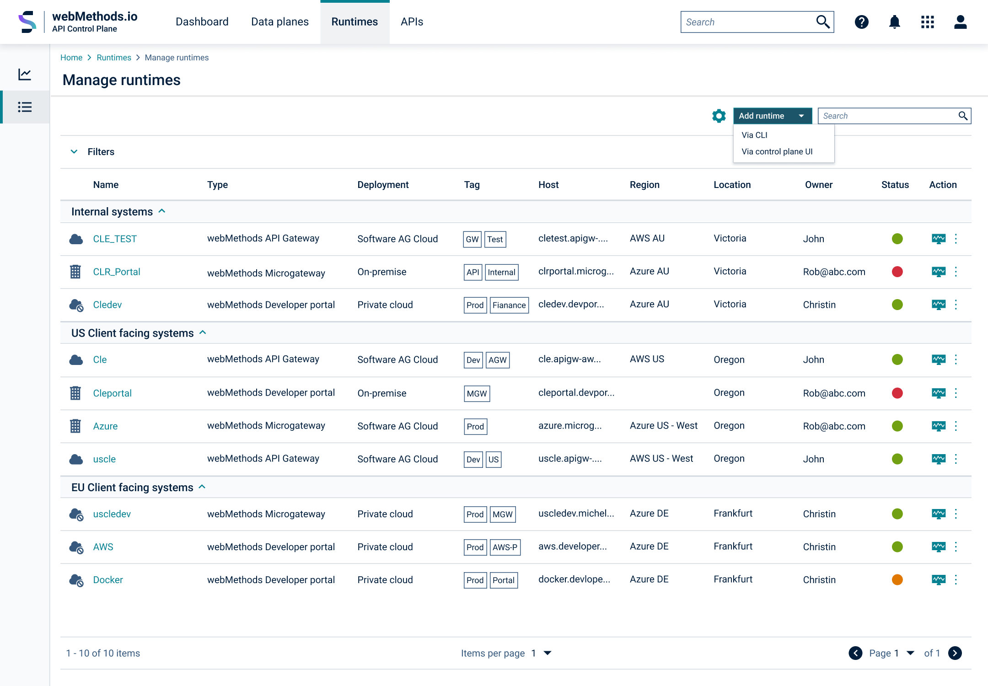Image resolution: width=988 pixels, height=686 pixels.
Task: Open the analytics chart sidebar icon
Action: pyautogui.click(x=25, y=74)
